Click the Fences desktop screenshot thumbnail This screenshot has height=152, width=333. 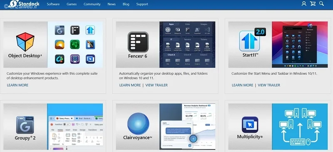(187, 44)
